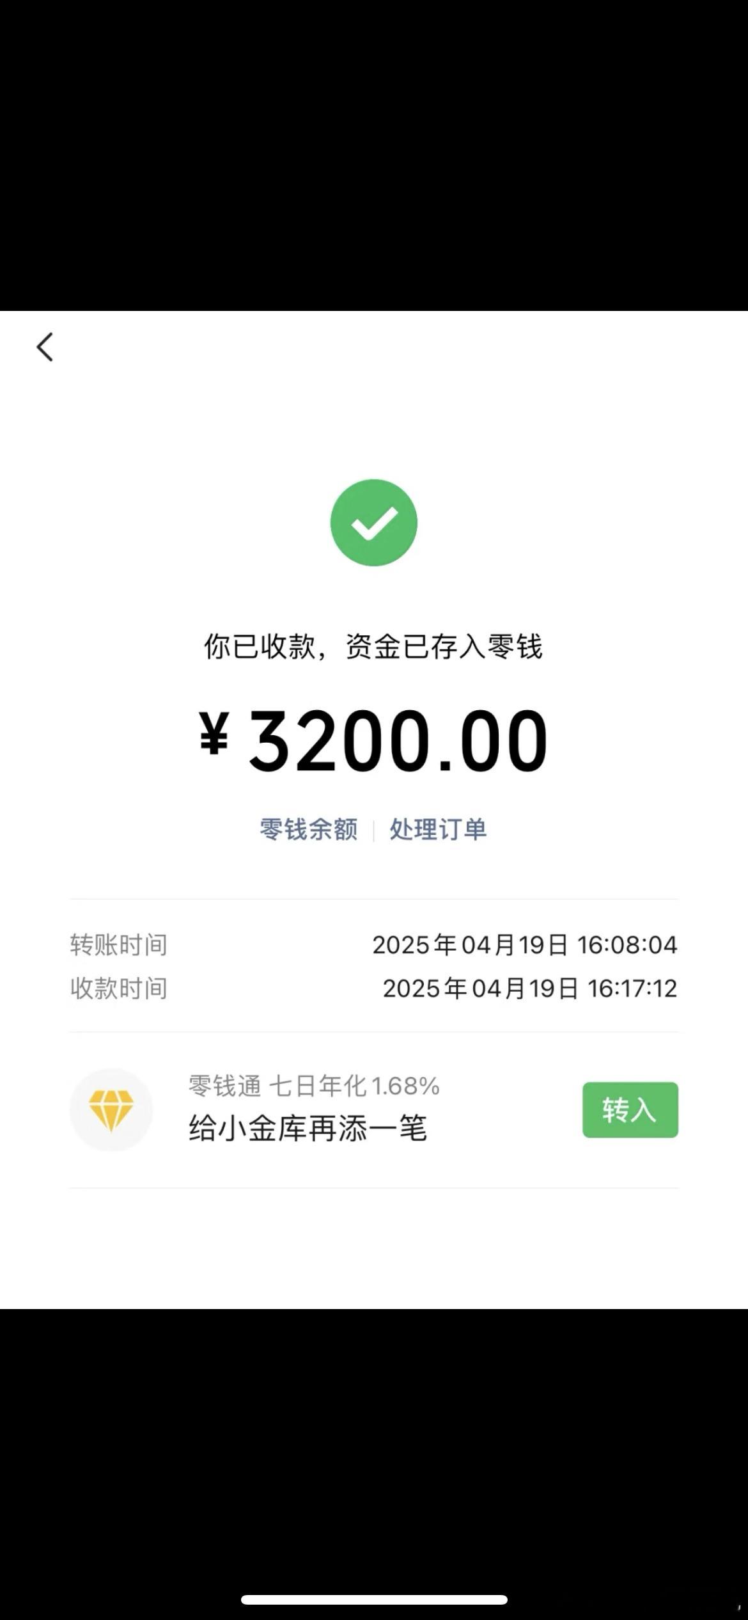
Task: Click the date in the 转账时间 row
Action: pos(470,945)
